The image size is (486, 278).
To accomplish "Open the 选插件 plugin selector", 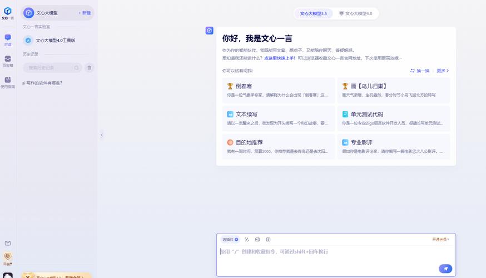I will click(x=230, y=239).
